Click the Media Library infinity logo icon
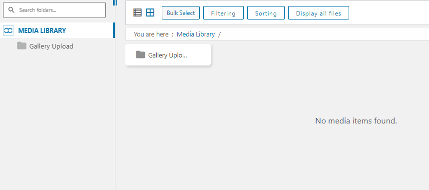The height and width of the screenshot is (190, 429). pos(8,30)
